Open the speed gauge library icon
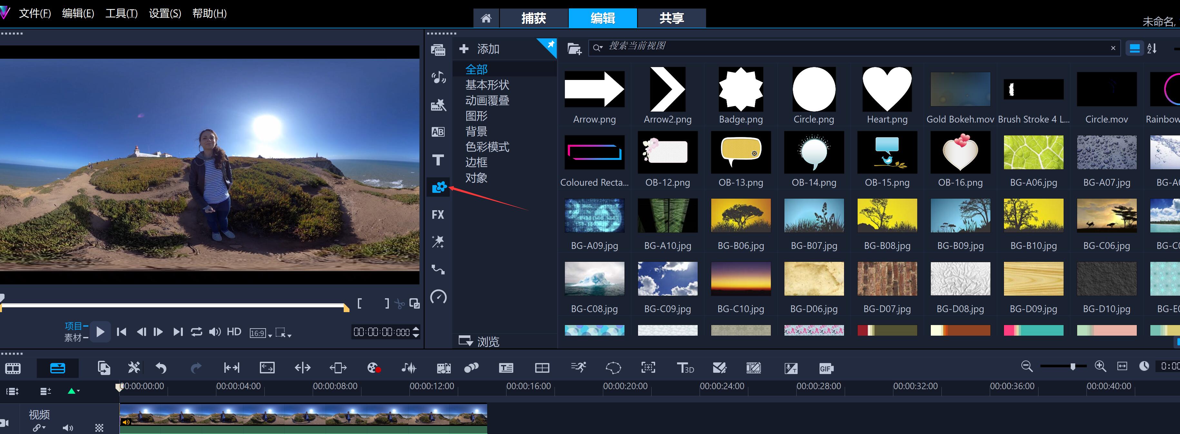This screenshot has width=1180, height=434. click(x=438, y=297)
